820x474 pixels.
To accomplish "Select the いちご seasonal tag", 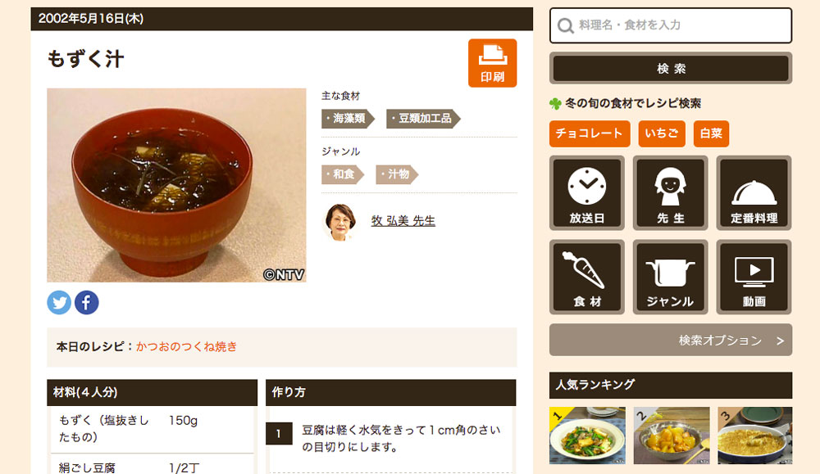I will (662, 133).
